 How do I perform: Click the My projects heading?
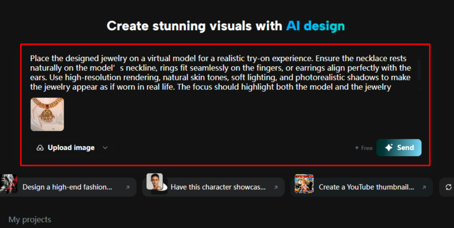(29, 219)
